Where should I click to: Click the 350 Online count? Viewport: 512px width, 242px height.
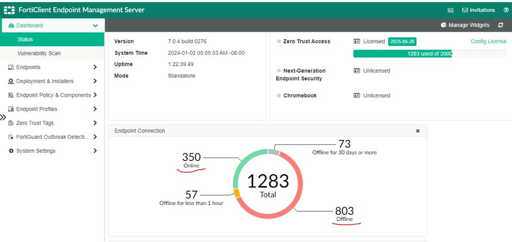pos(191,157)
